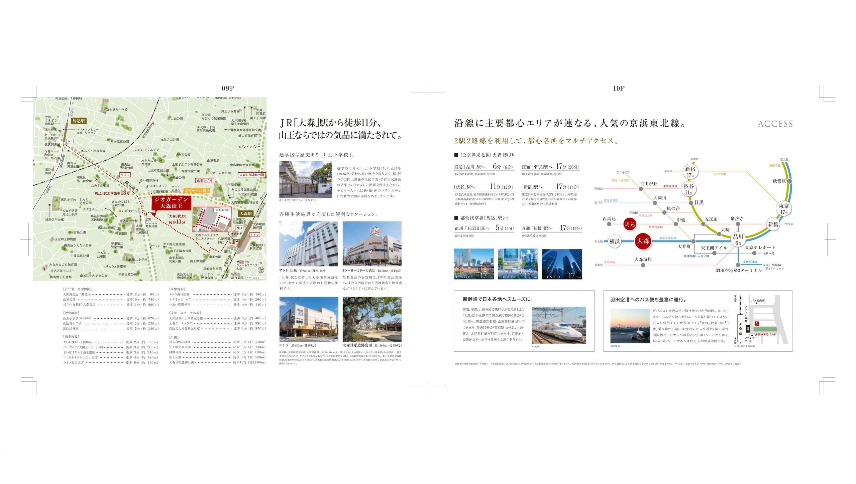Click the 直通「五反田」駅へ 5分 travel time

(485, 228)
